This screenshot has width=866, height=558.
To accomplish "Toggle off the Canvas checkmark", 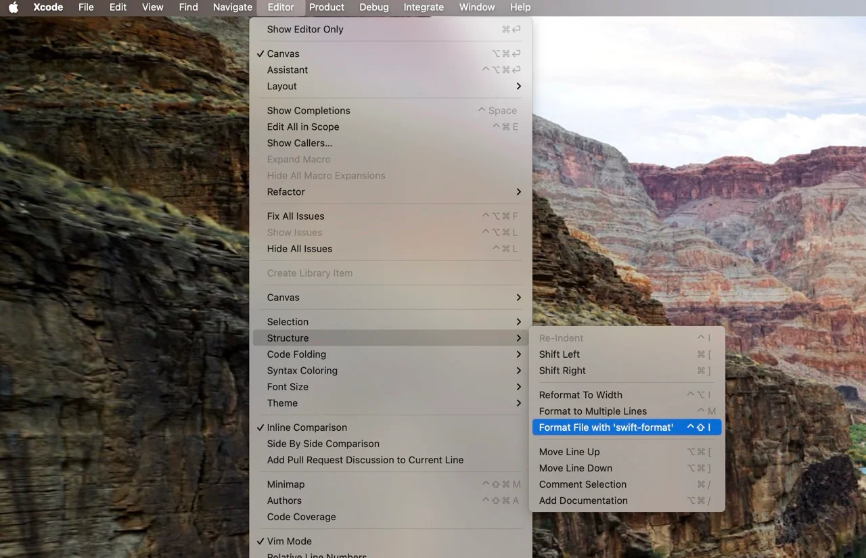I will click(283, 53).
